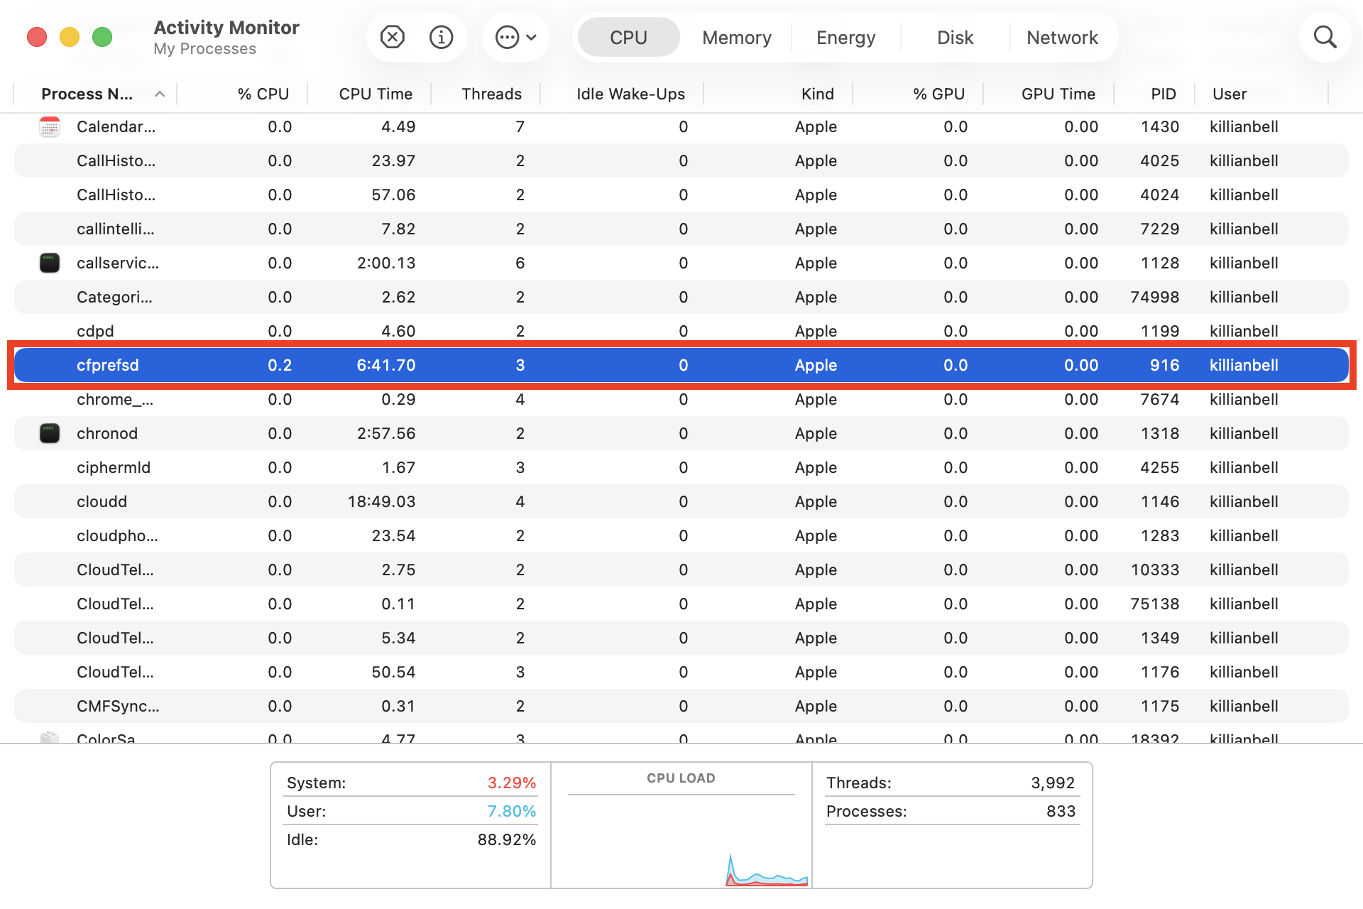This screenshot has height=909, width=1363.
Task: Open the more-options dropdown chevron
Action: pos(530,37)
